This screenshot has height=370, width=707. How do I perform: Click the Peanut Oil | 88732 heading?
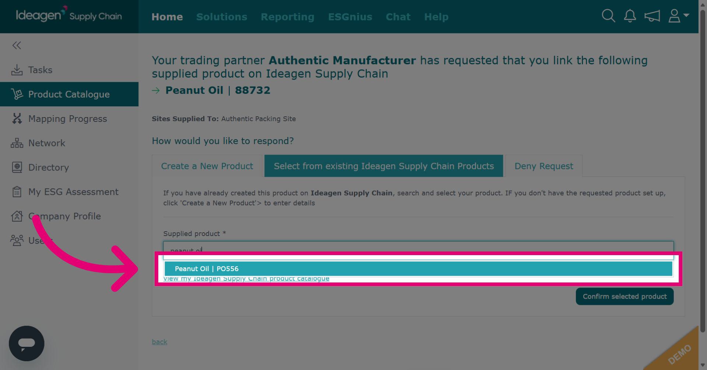click(x=218, y=90)
